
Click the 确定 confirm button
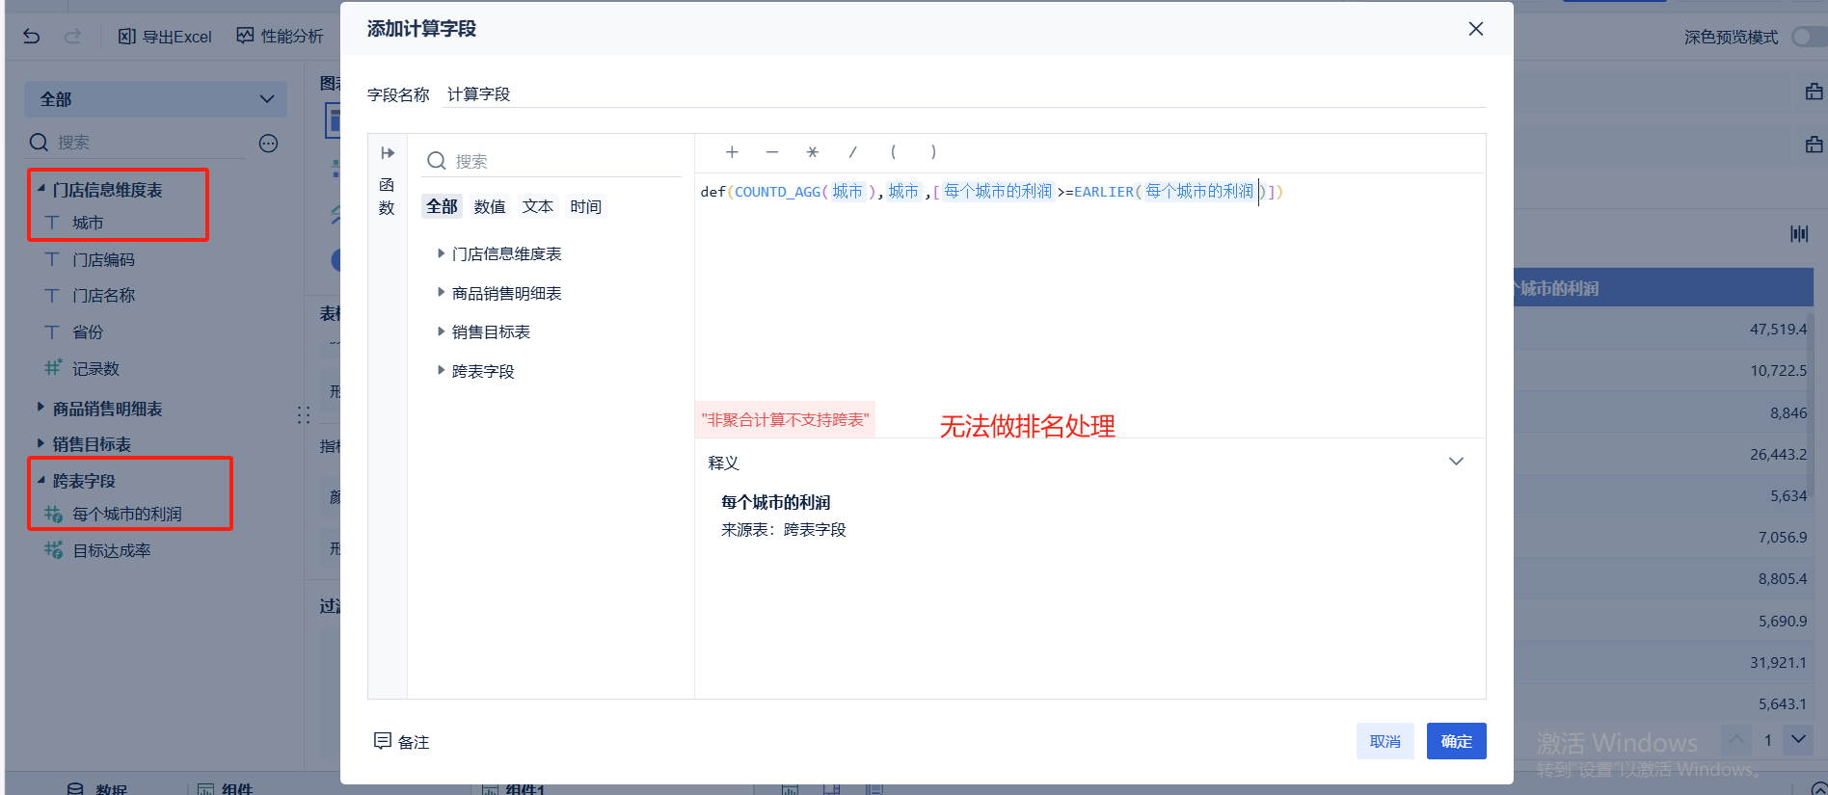[1456, 741]
